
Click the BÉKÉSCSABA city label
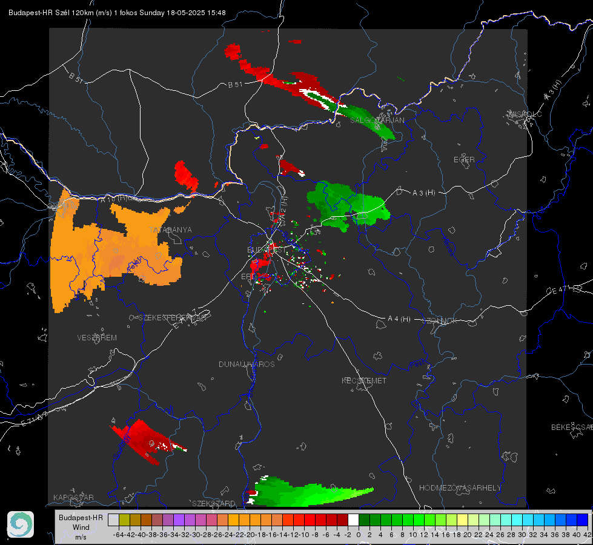(572, 427)
